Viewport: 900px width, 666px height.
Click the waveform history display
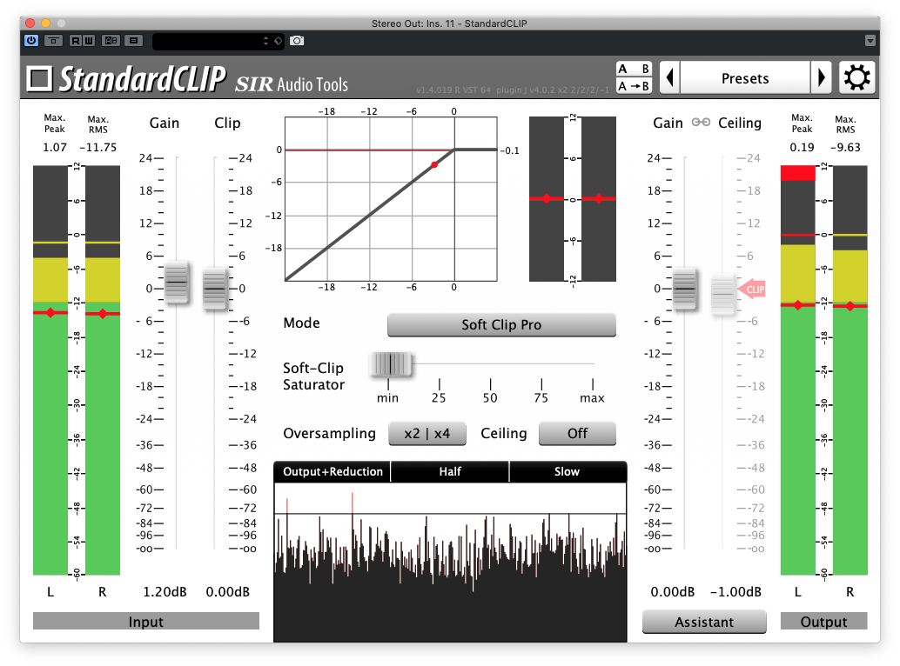click(x=450, y=562)
